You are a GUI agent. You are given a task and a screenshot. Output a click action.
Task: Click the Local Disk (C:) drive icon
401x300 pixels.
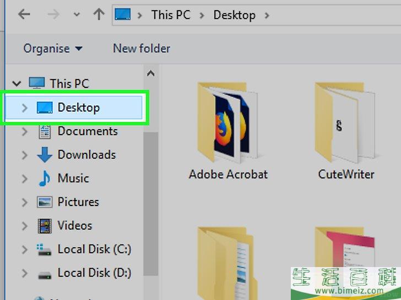point(44,250)
